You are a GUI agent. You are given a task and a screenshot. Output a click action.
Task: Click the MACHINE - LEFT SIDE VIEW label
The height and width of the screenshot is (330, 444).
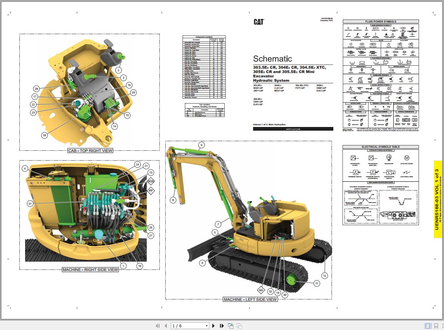[250, 300]
